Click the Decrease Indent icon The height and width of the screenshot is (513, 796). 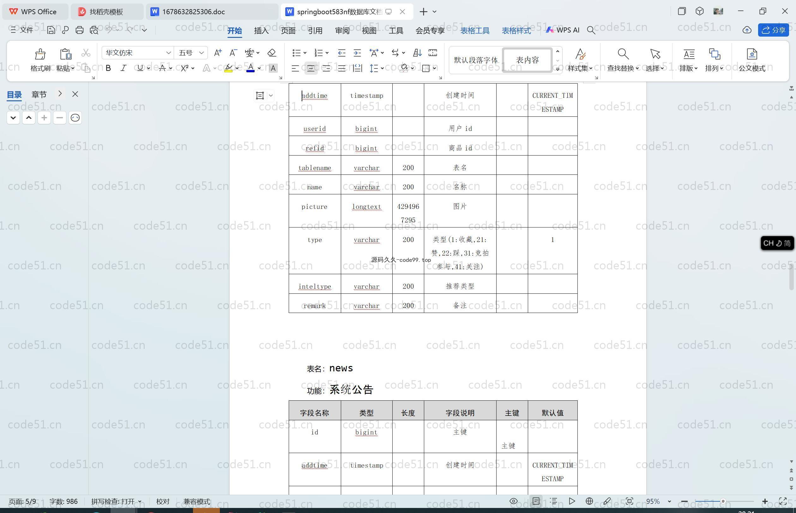[341, 53]
